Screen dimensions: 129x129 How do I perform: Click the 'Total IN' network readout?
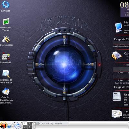pos(122,83)
